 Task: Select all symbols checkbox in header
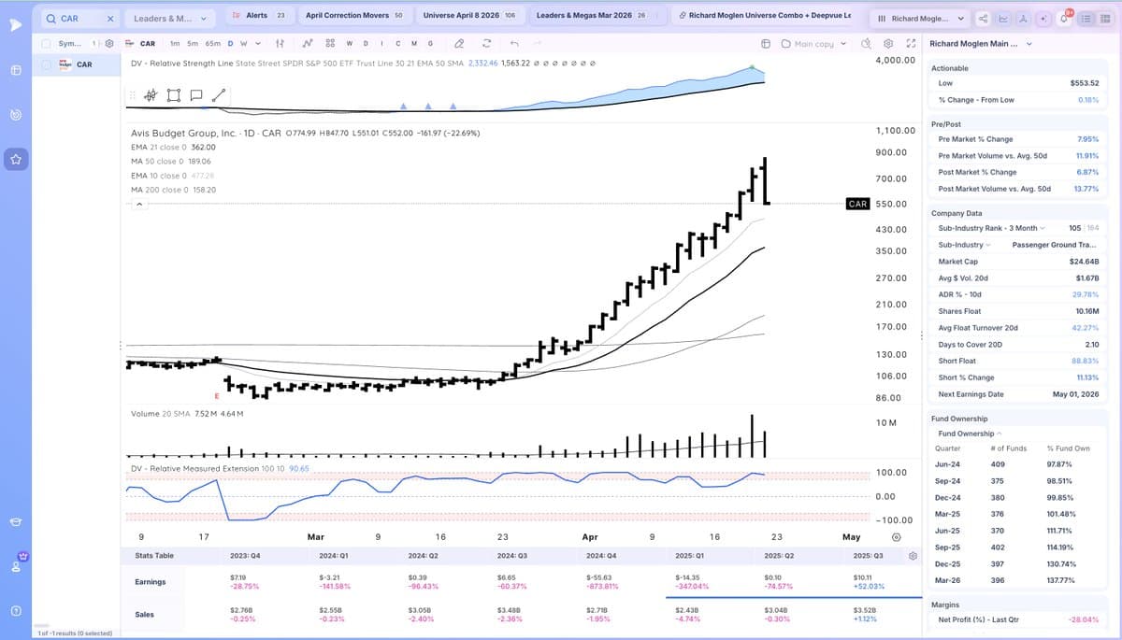point(48,43)
